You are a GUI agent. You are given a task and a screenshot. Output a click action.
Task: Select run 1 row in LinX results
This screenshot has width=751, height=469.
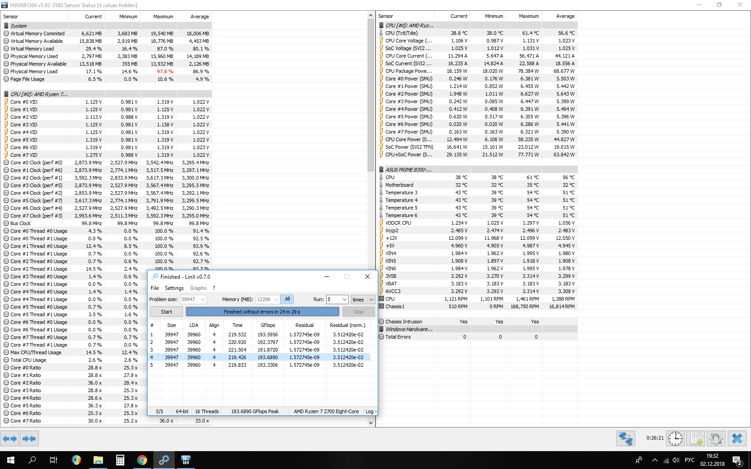tap(259, 335)
